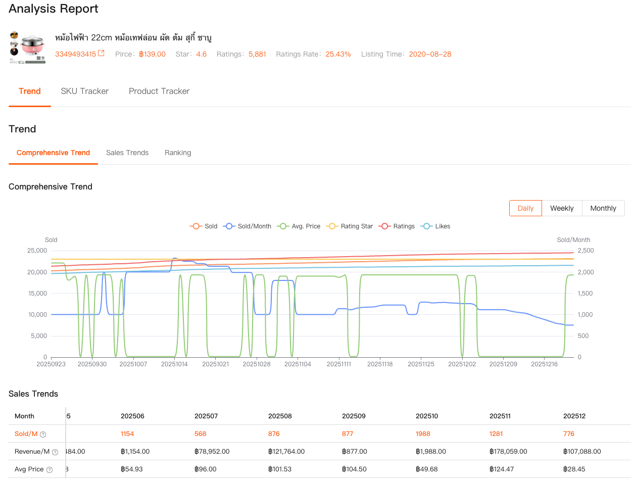Click the Avg Price help question icon
Viewport: 637px width, 482px height.
(50, 470)
